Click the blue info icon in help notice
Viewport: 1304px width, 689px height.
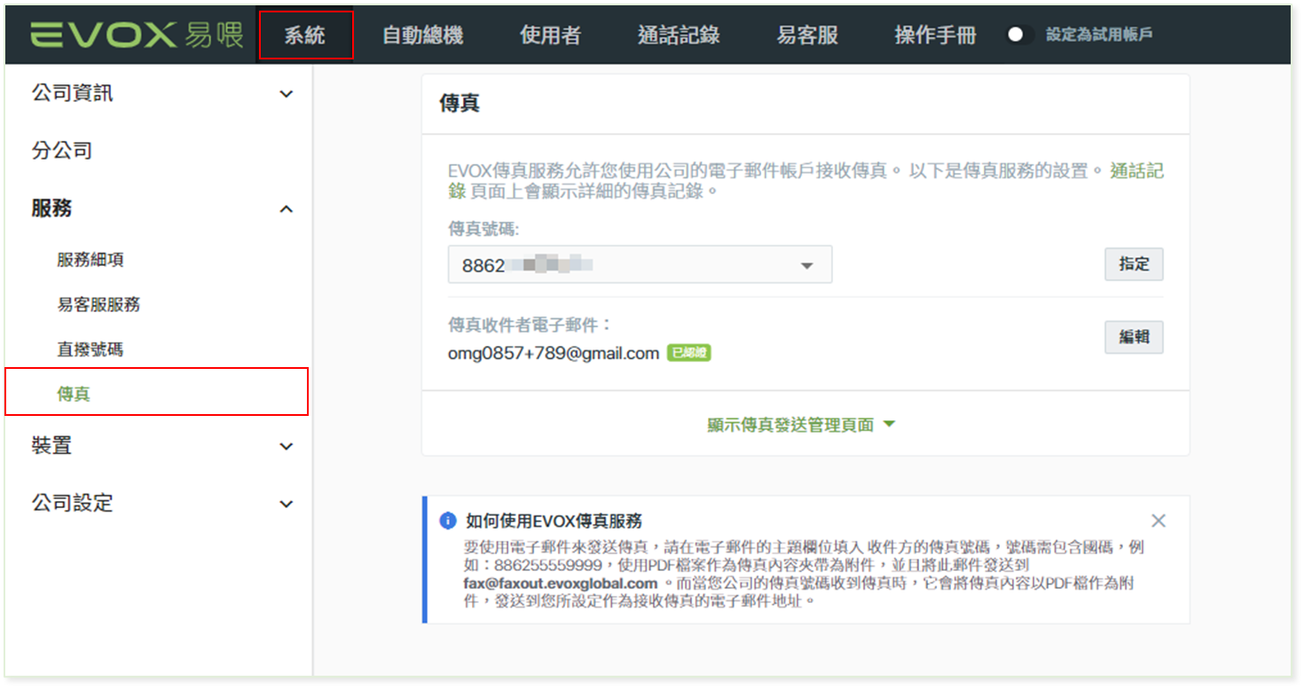click(x=448, y=521)
